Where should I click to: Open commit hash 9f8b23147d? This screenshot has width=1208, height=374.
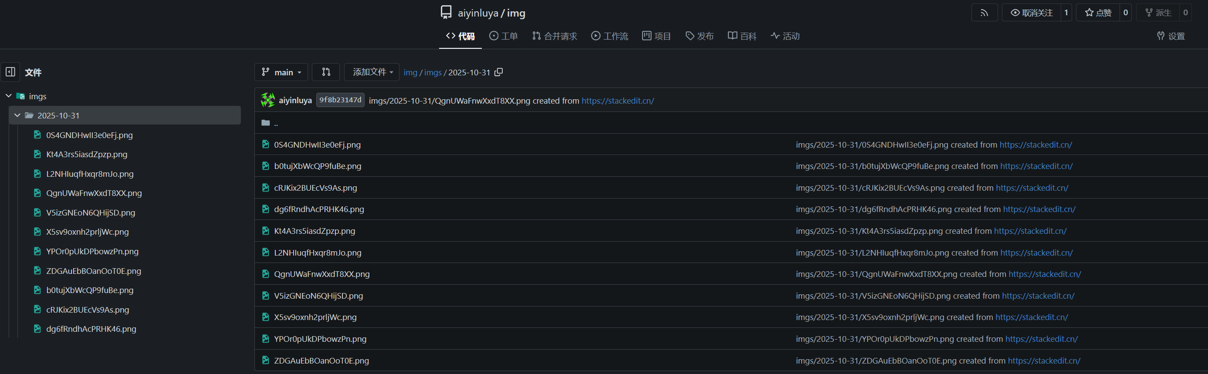(340, 100)
